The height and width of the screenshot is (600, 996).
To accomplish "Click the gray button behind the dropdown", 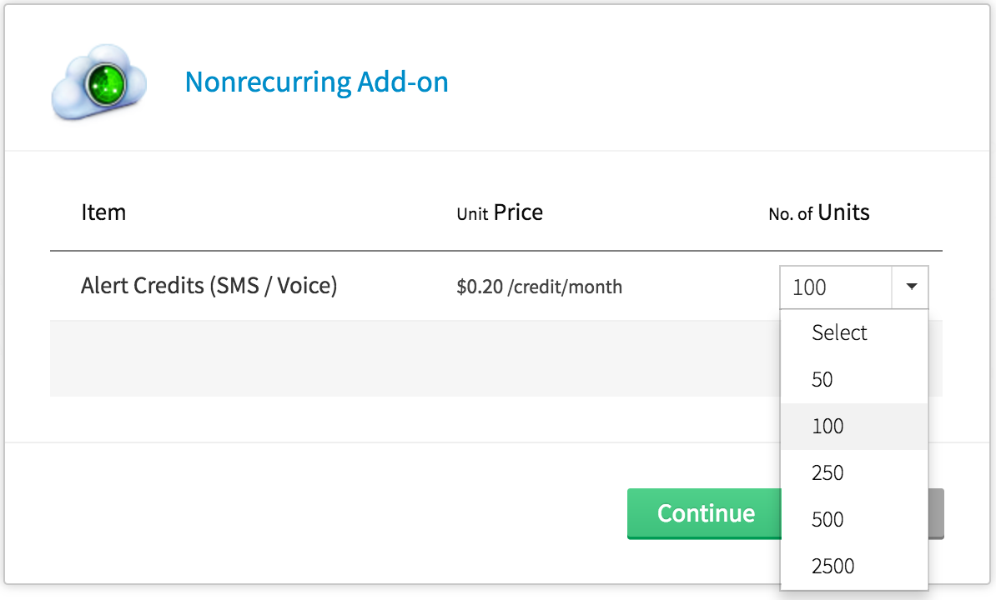I will (x=936, y=513).
